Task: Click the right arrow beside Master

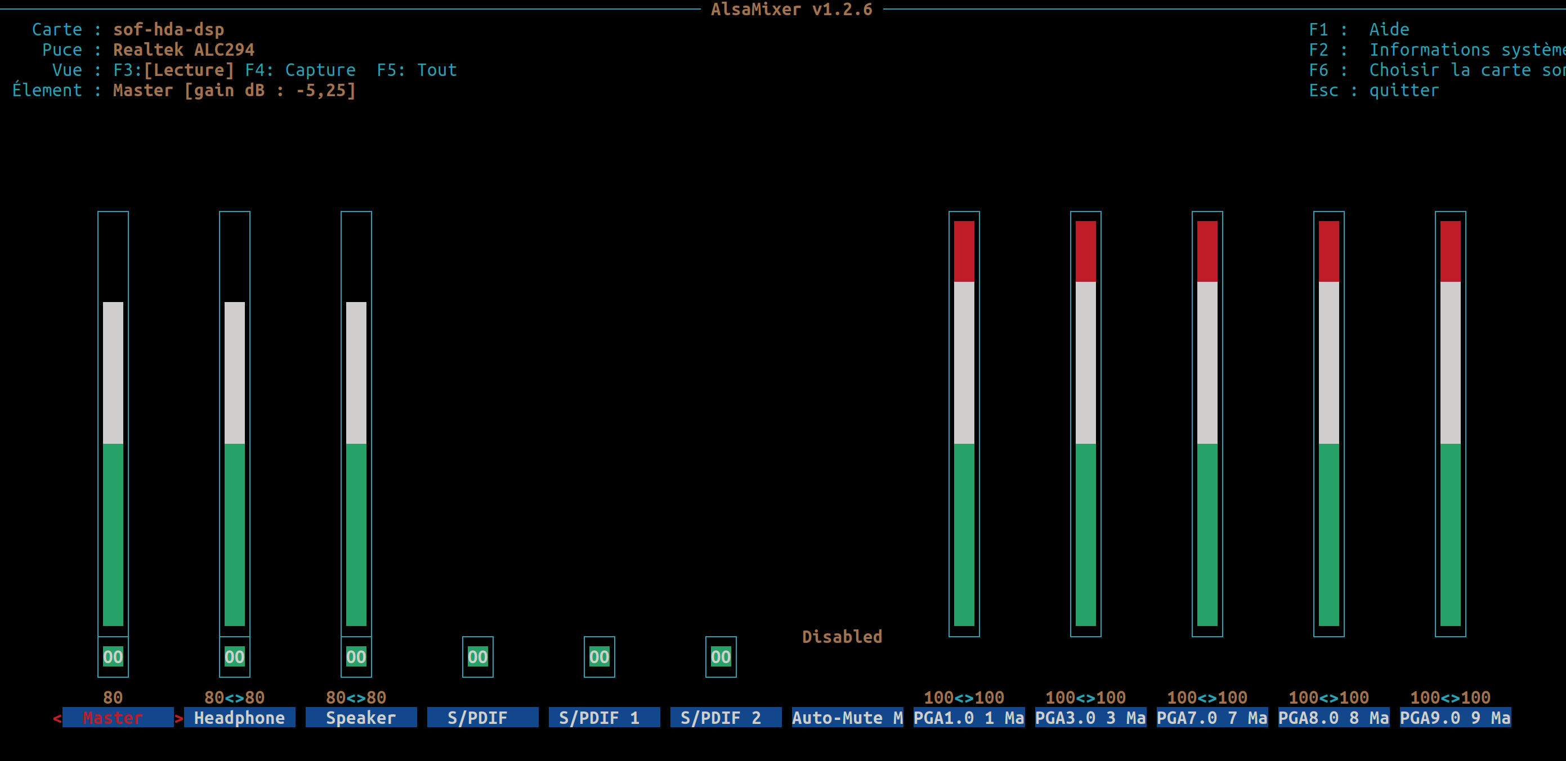Action: tap(179, 718)
